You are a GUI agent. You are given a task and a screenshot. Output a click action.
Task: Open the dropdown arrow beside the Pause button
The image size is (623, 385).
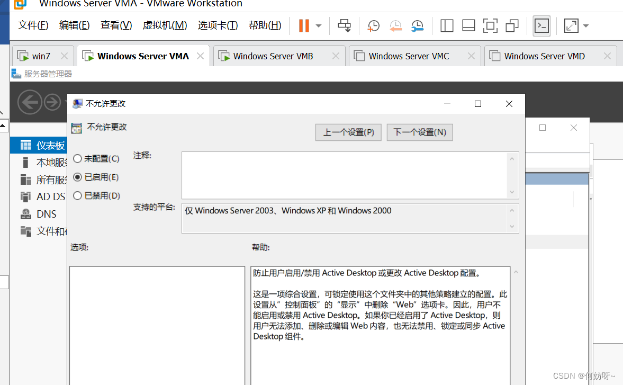pyautogui.click(x=319, y=25)
